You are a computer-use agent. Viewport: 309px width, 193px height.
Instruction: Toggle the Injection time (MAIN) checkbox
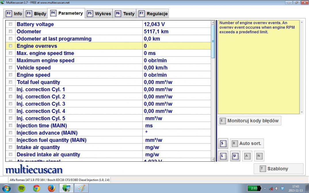tap(10, 125)
